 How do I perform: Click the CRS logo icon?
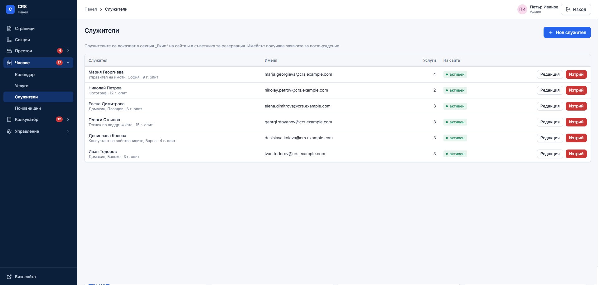[x=10, y=9]
